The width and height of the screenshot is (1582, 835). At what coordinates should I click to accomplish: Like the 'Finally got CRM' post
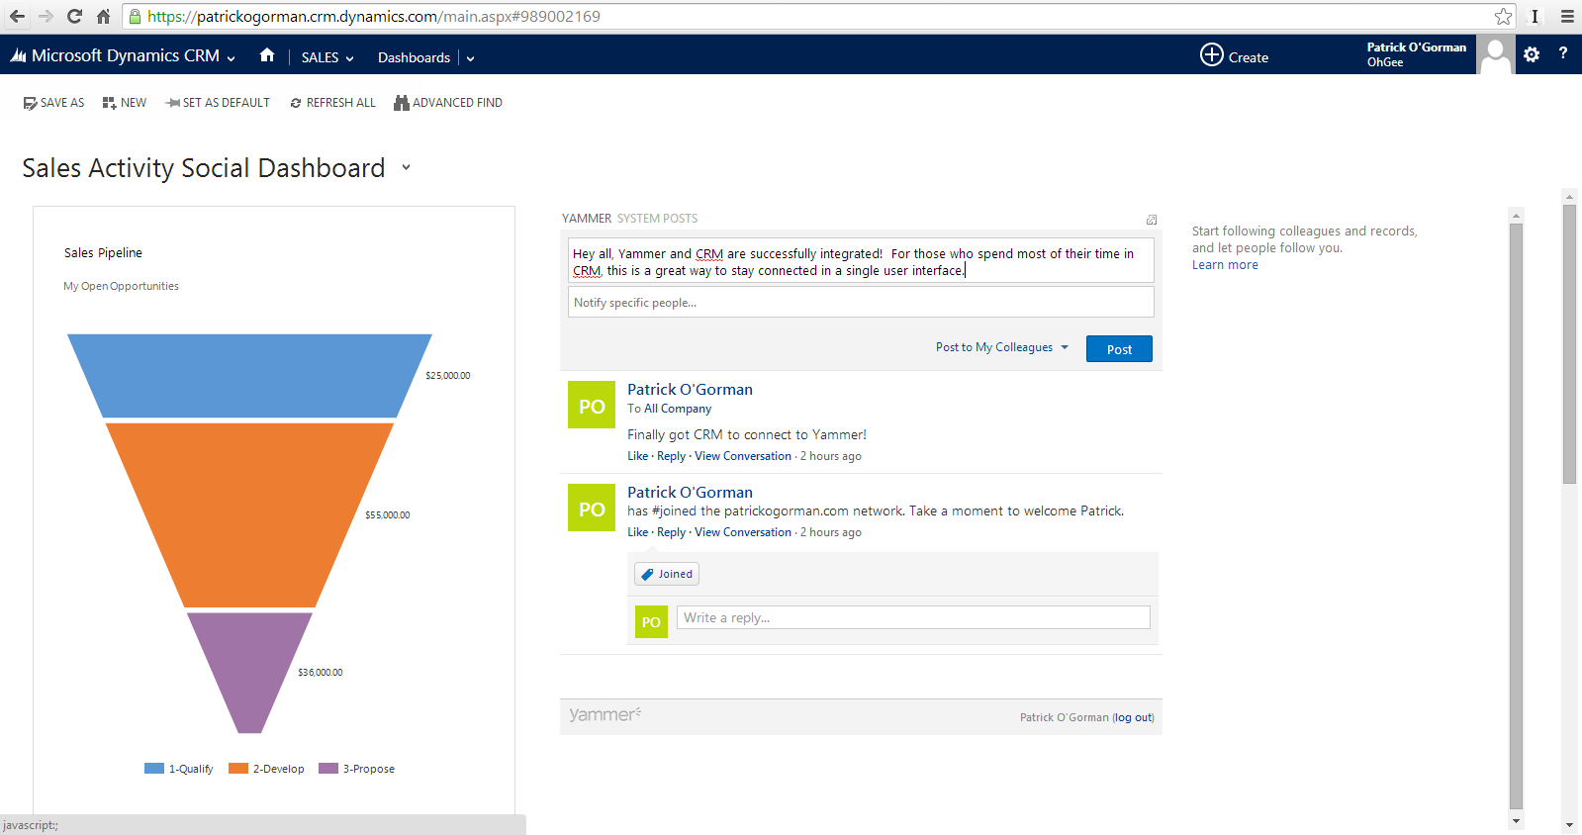tap(638, 456)
